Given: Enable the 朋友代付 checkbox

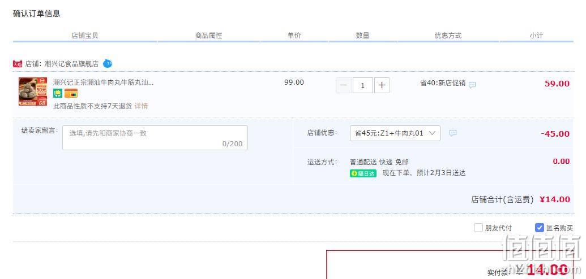Looking at the screenshot, I should pos(478,228).
